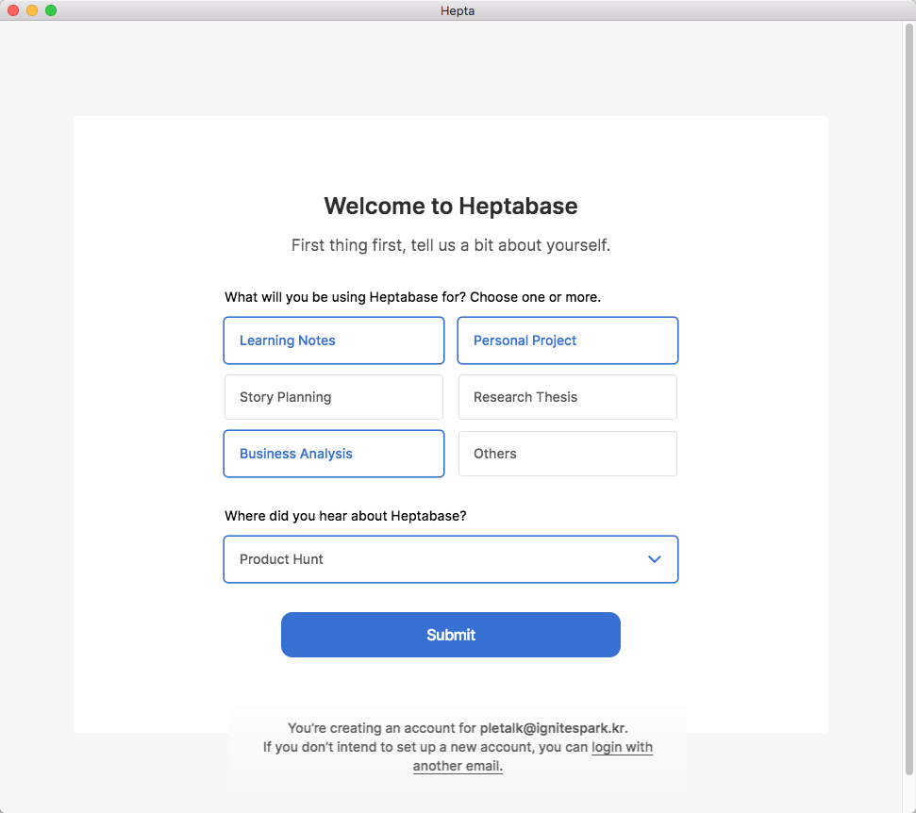Screen dimensions: 916x813
Task: Select the Research Thesis option
Action: [567, 397]
